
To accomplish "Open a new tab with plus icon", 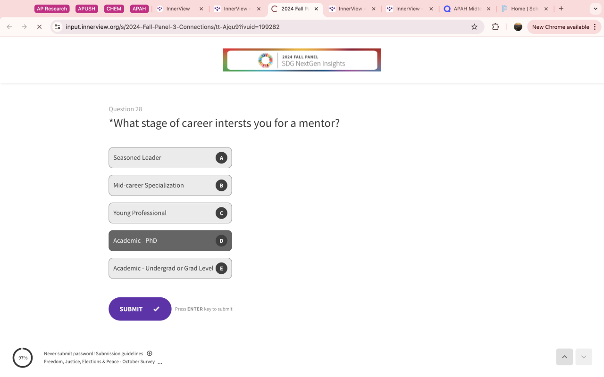I will 561,8.
